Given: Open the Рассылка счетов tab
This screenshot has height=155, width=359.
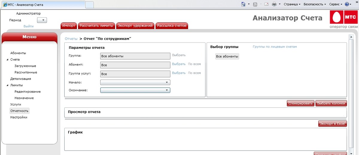Looking at the screenshot, I should point(172,26).
